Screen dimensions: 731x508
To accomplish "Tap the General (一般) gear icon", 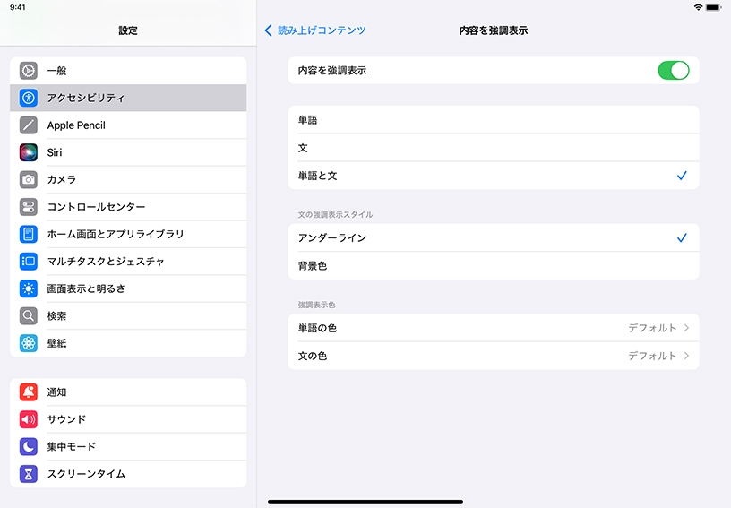I will click(28, 71).
